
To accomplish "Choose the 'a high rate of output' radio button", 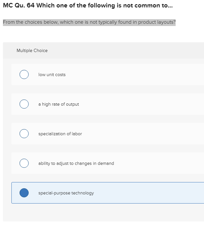I will pos(24,104).
